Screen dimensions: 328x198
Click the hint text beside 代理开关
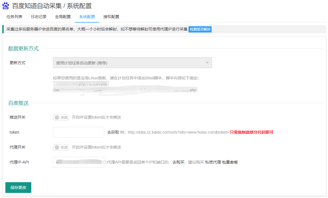96,147
